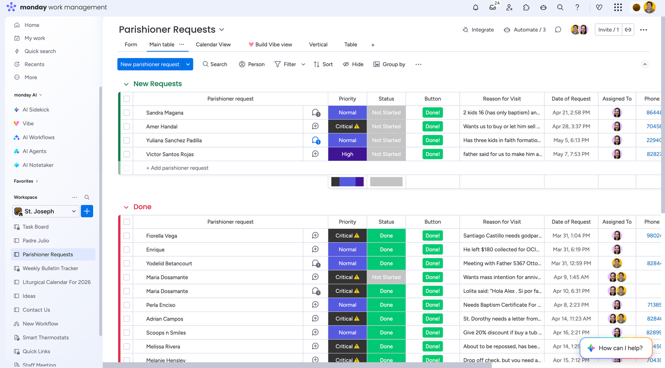The image size is (665, 368).
Task: Switch to Table tab
Action: 351,44
